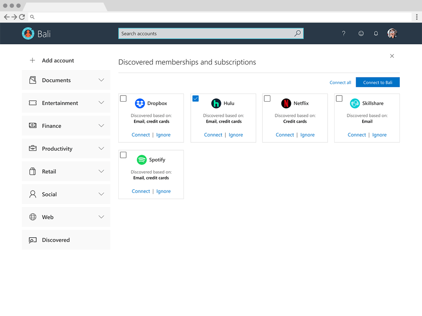
Task: Click the Netflix logo
Action: (286, 103)
